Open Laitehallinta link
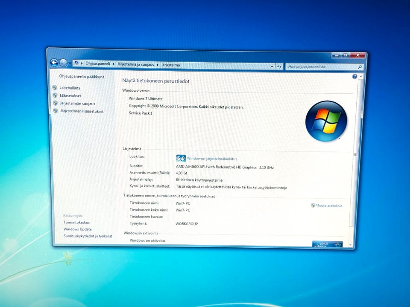This screenshot has height=307, width=410. pos(70,88)
